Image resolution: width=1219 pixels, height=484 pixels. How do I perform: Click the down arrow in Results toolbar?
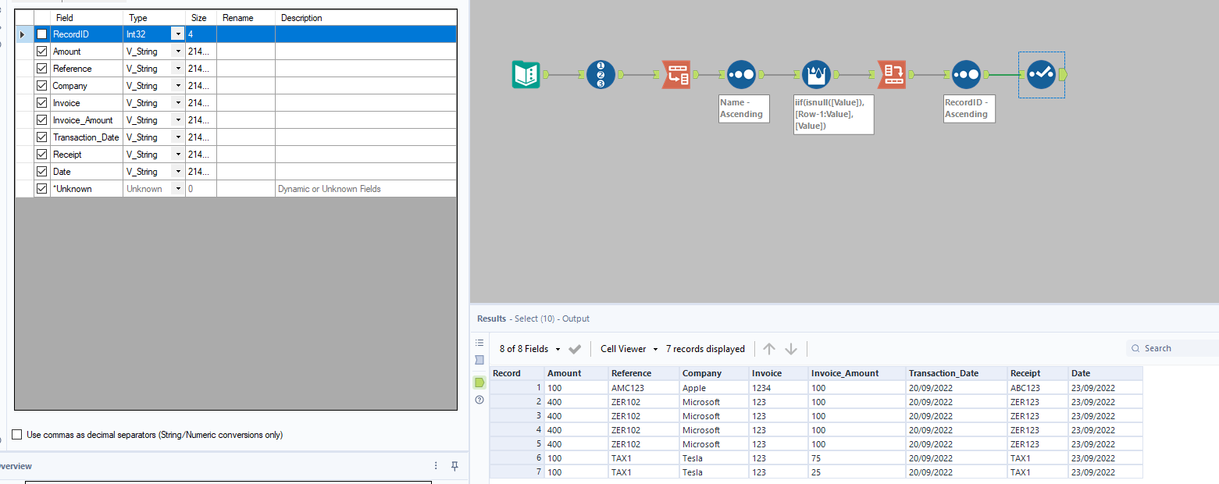[x=791, y=349]
